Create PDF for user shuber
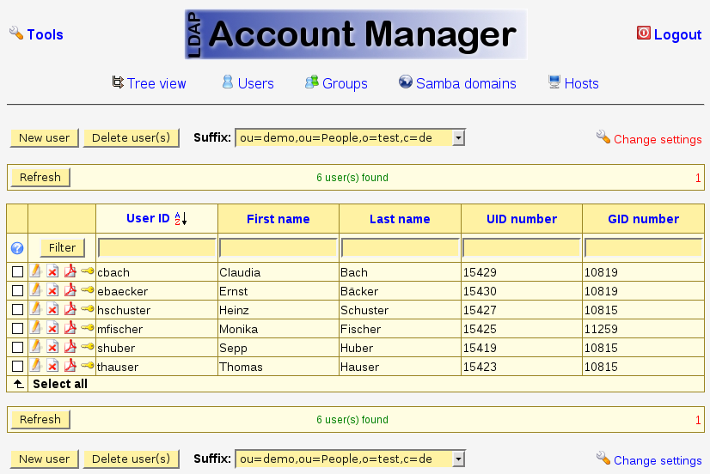Screen dimensions: 710x474 pyautogui.click(x=70, y=347)
